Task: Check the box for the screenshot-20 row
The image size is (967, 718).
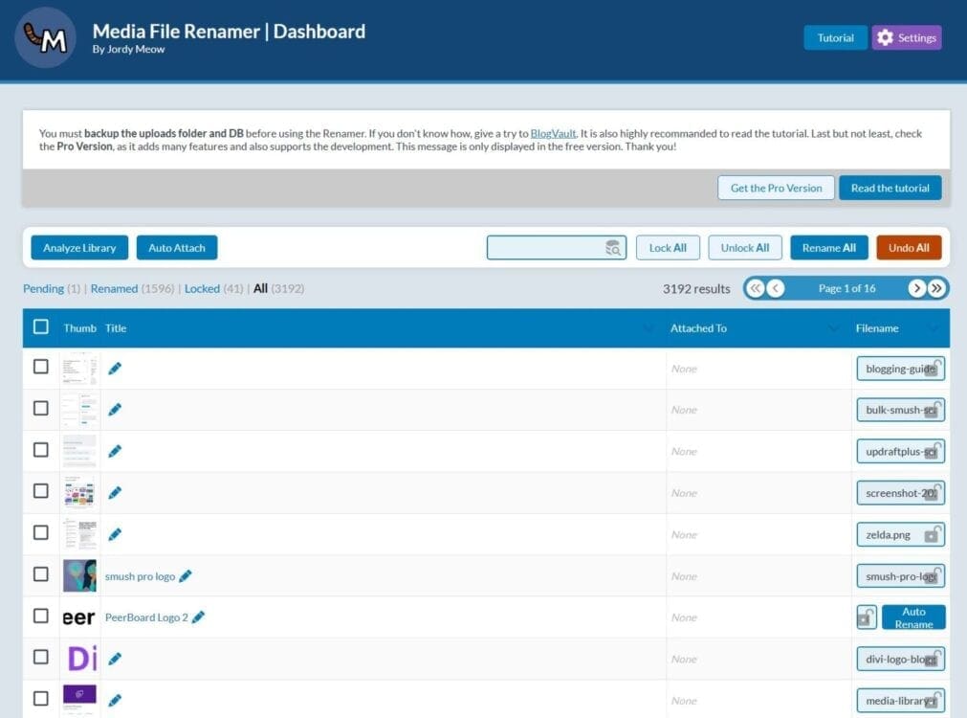Action: pos(41,491)
